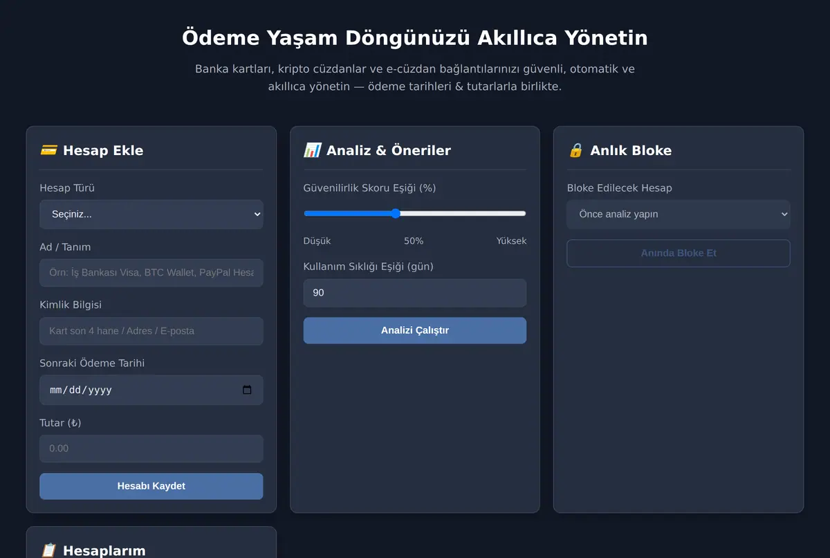Viewport: 830px width, 558px height.
Task: Click the 'Güvenilirlik Skoru Eşiği (%)' label
Action: (369, 188)
